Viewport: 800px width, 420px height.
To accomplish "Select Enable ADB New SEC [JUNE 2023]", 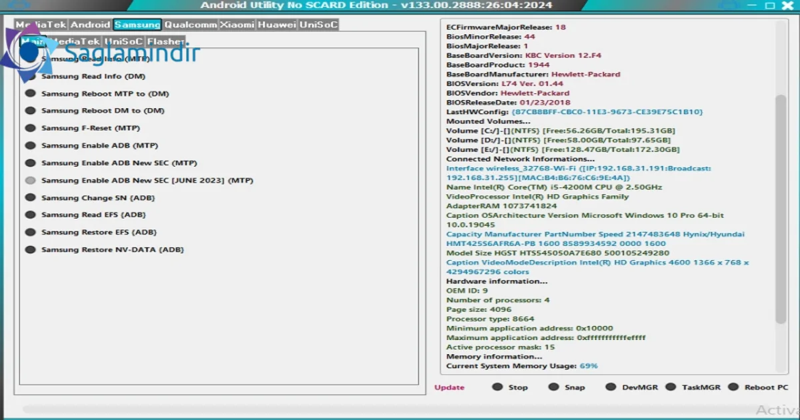I will pyautogui.click(x=139, y=181).
